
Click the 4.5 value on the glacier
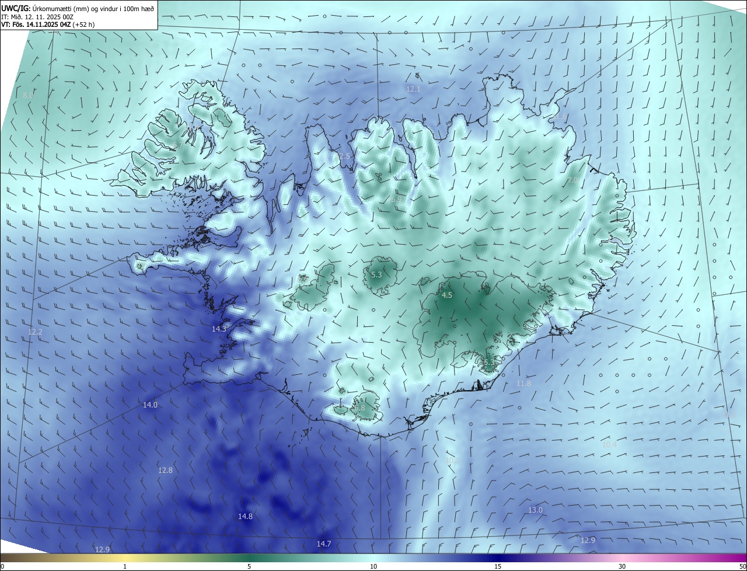447,295
